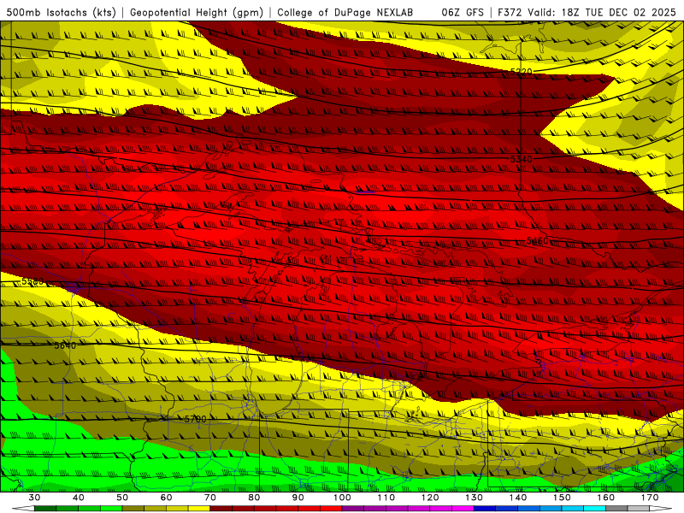Select the 40 kts legend number
This screenshot has height=513, width=684.
coord(79,498)
